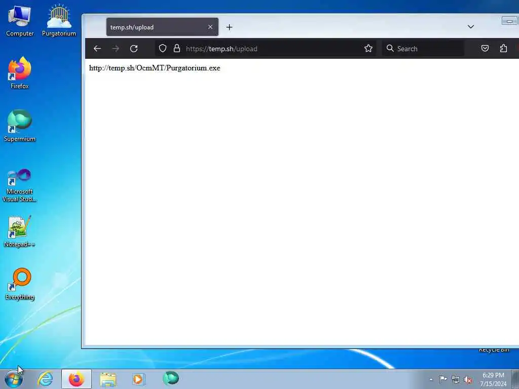Image resolution: width=519 pixels, height=389 pixels.
Task: Open Action Center flag icon
Action: (443, 379)
